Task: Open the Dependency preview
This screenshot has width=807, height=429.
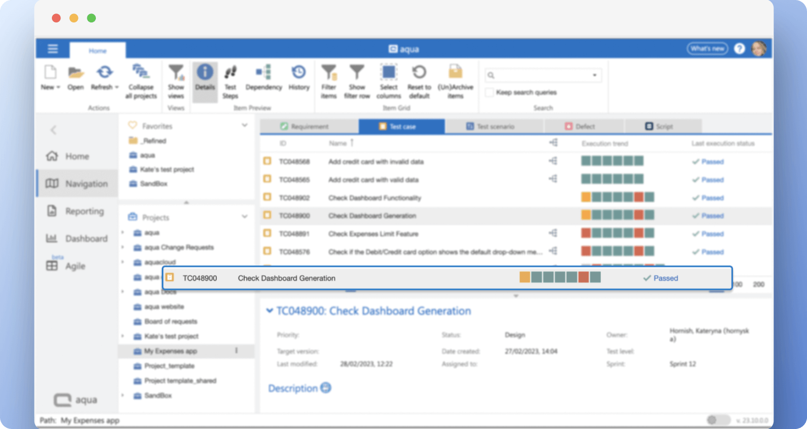Action: (263, 72)
